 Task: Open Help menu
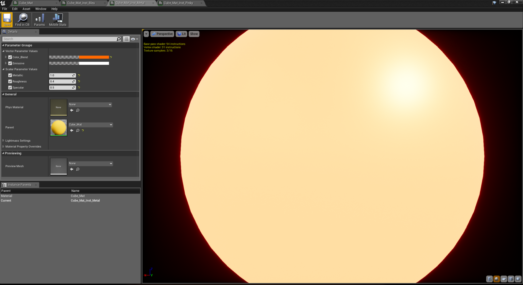pyautogui.click(x=54, y=9)
